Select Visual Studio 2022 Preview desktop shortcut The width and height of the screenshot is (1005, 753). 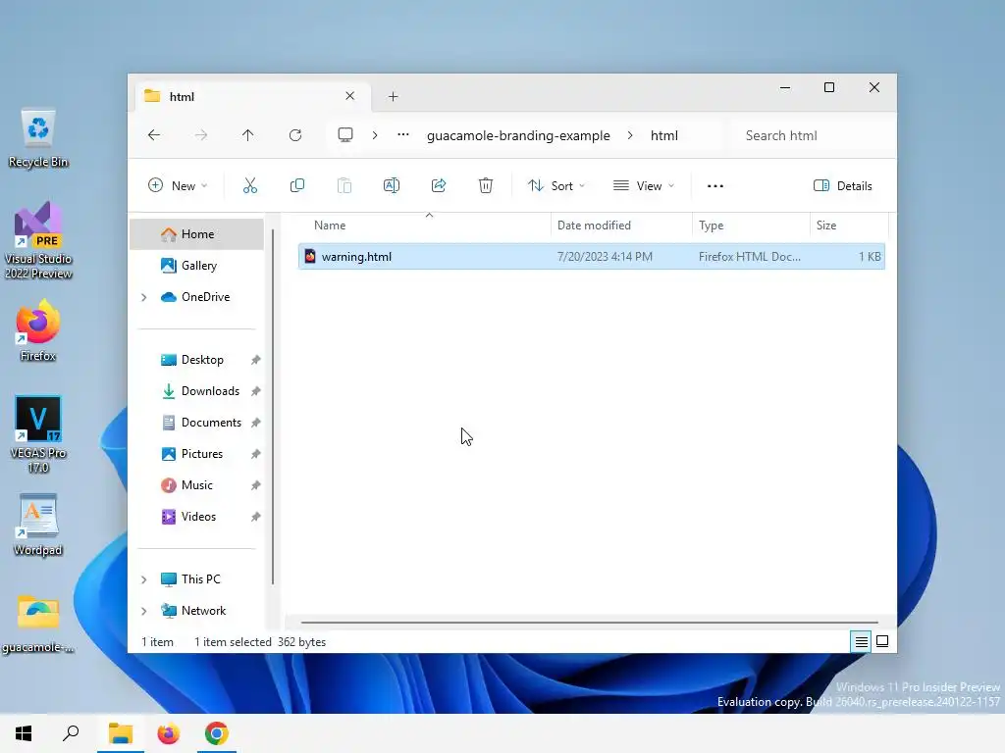[x=38, y=241]
